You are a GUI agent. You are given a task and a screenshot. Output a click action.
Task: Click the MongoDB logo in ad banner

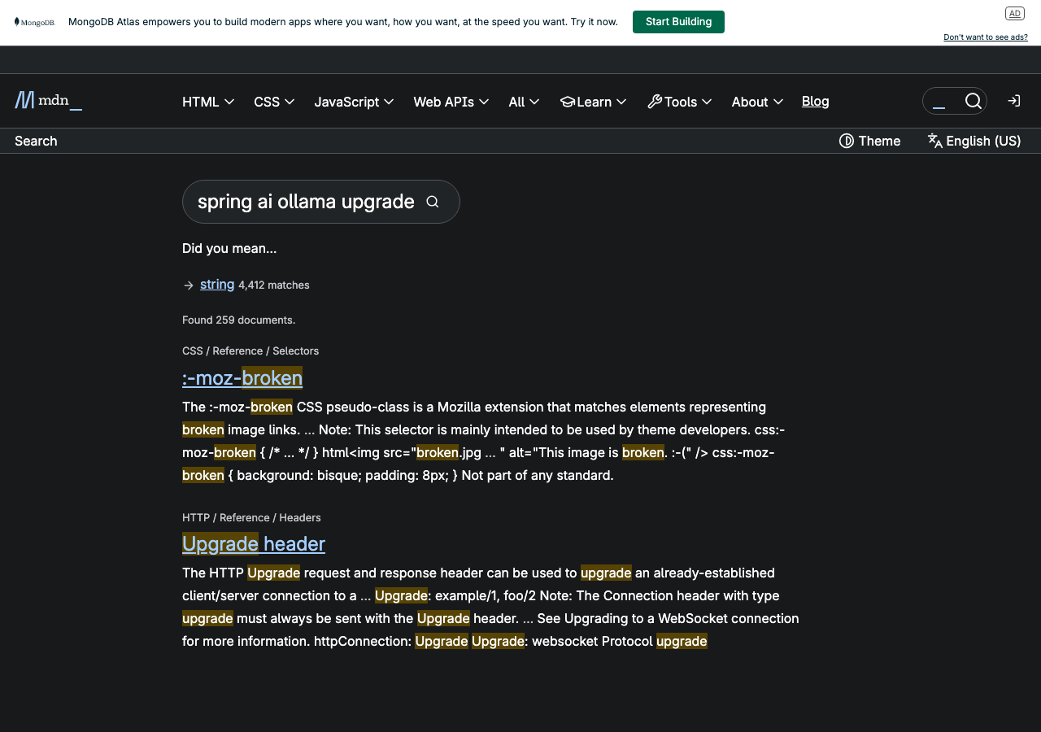34,22
